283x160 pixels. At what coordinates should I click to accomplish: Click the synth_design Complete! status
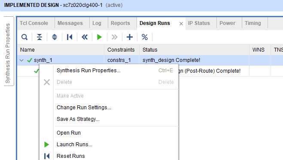(171, 60)
